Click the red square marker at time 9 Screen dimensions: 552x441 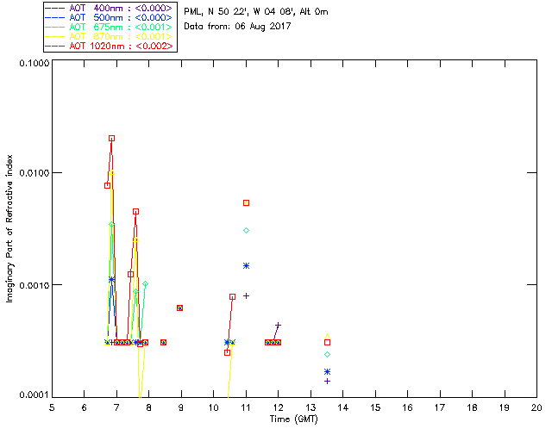click(180, 308)
